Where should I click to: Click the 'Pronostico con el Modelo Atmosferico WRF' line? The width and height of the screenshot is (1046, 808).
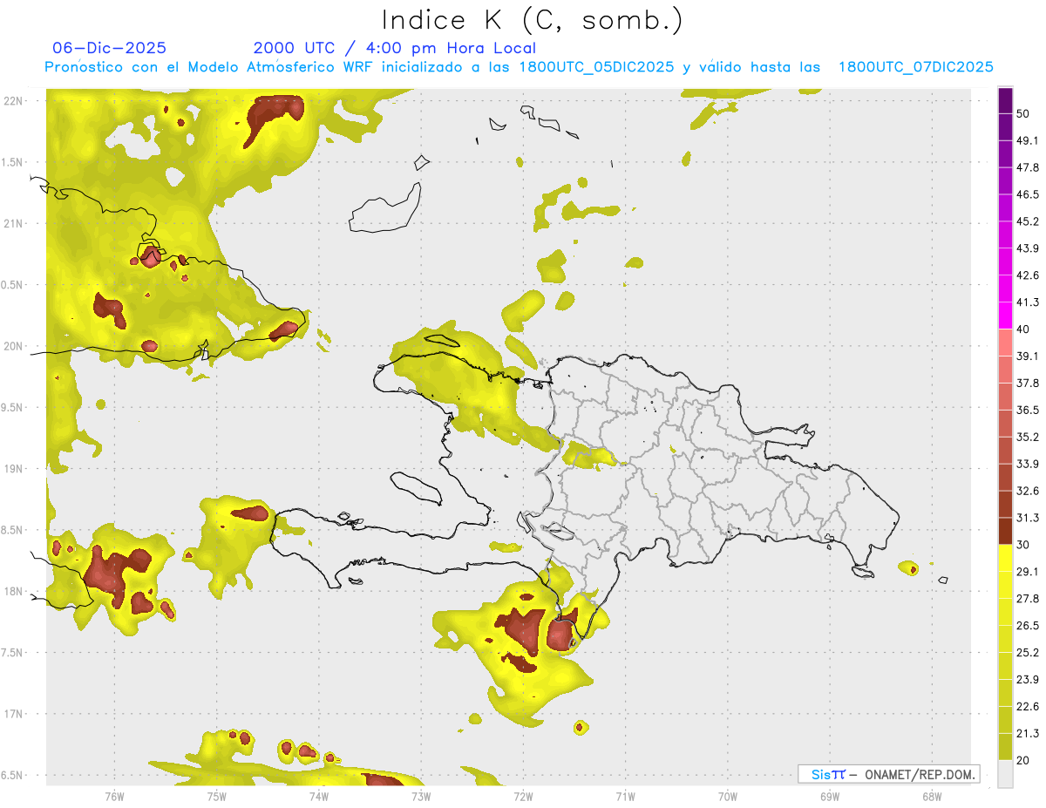pyautogui.click(x=519, y=67)
